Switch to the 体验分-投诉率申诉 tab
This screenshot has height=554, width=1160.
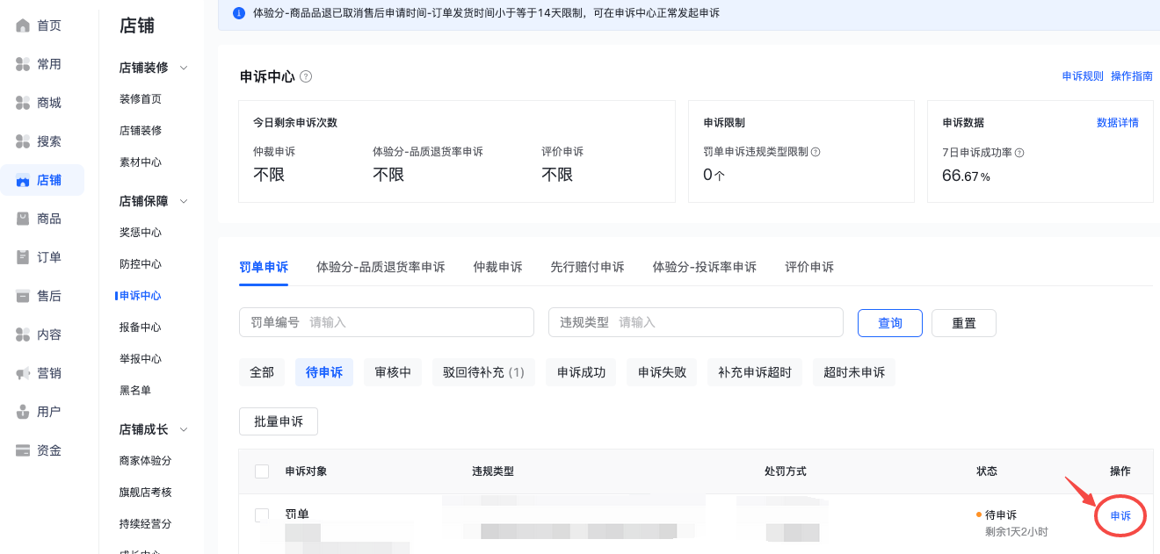click(x=704, y=267)
